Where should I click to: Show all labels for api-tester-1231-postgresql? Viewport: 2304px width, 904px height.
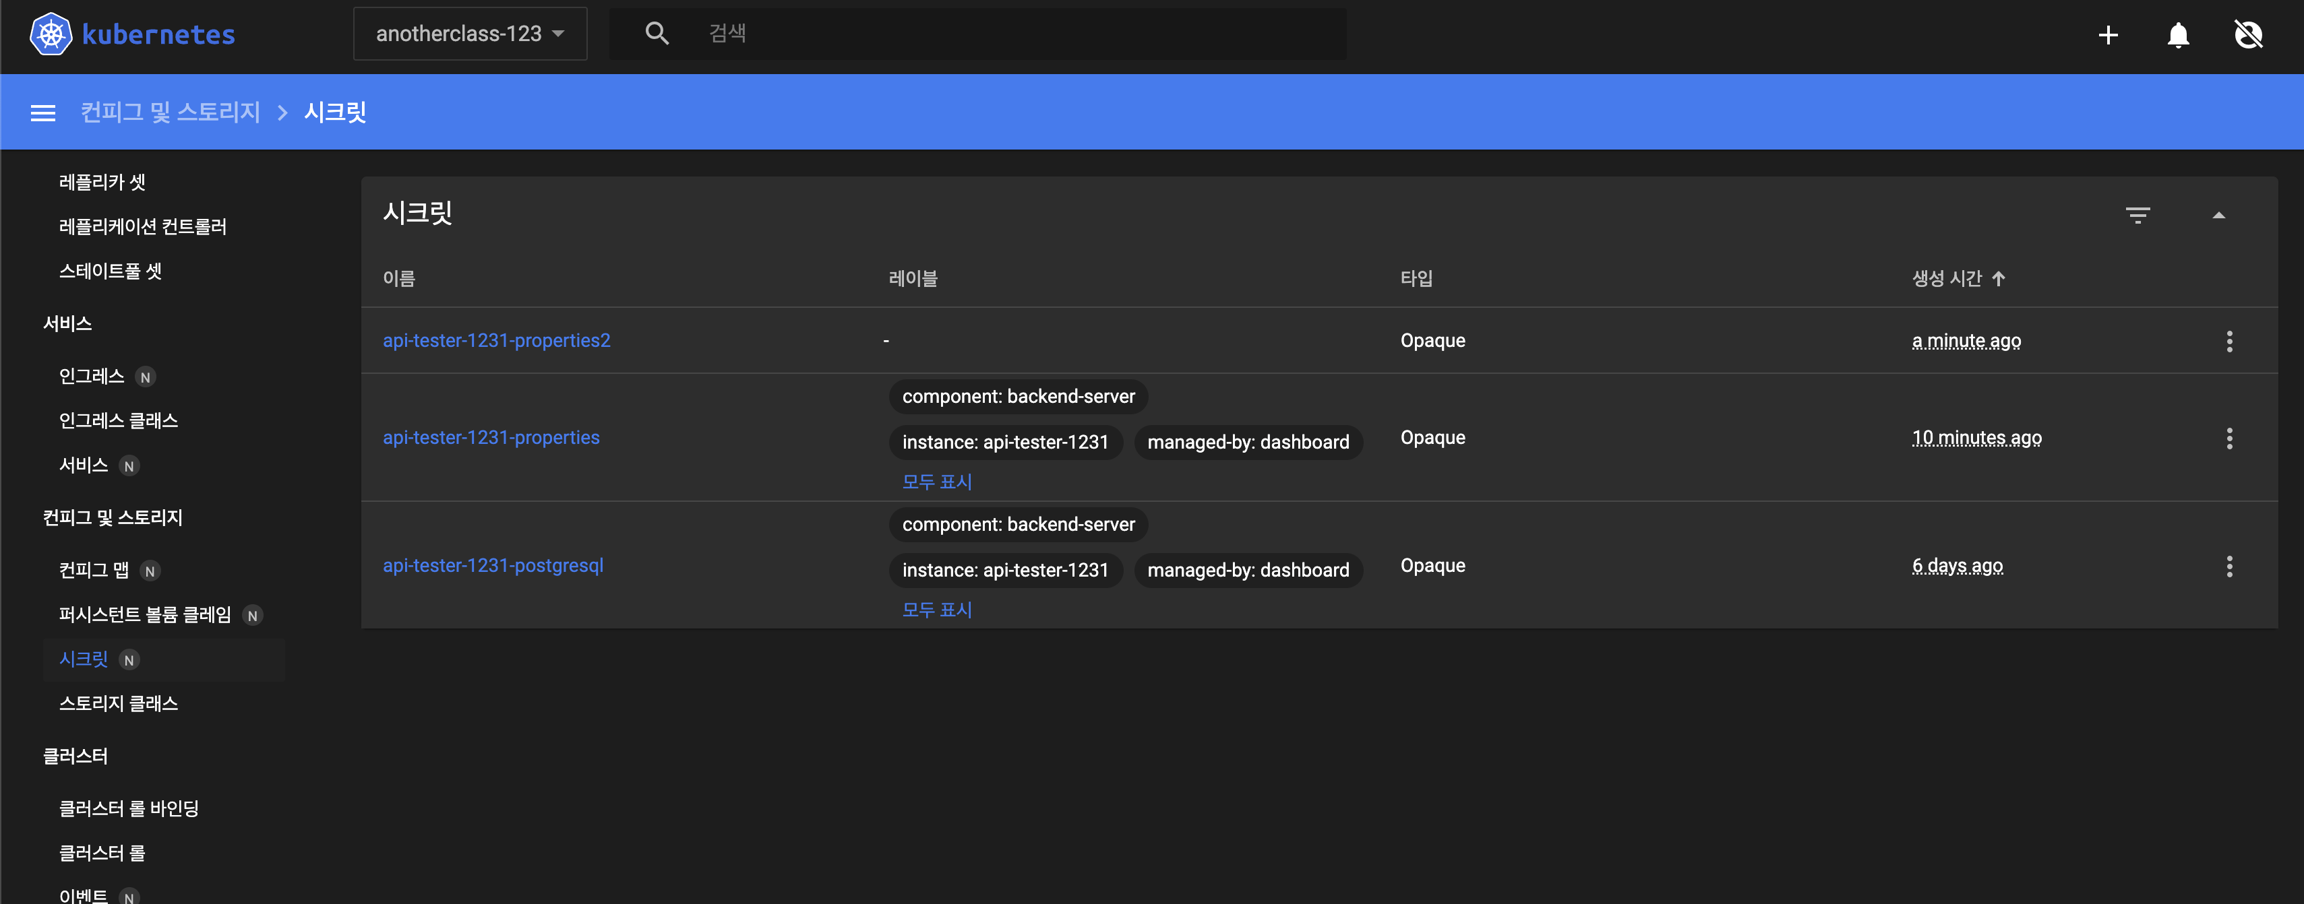tap(936, 610)
